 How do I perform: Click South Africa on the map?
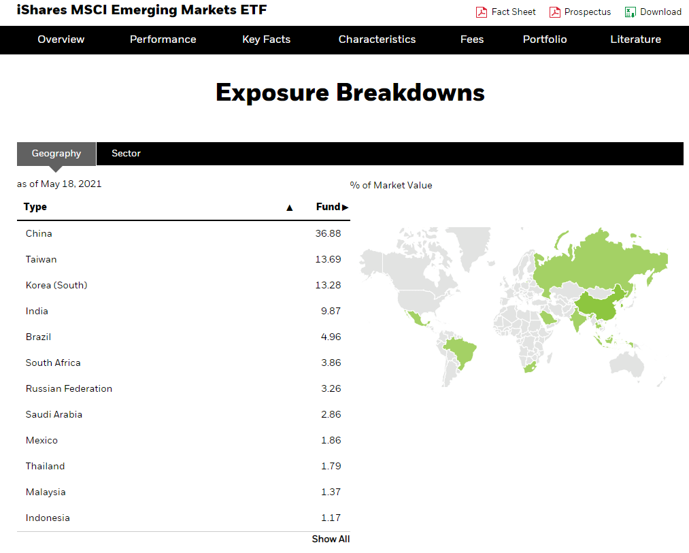[530, 367]
